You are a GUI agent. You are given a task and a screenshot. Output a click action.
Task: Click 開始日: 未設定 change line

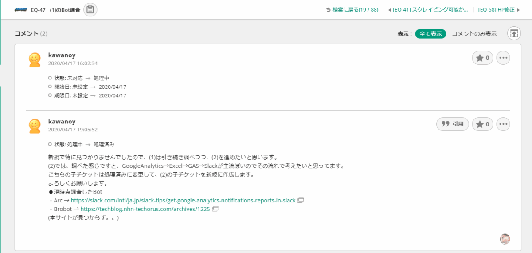click(87, 87)
